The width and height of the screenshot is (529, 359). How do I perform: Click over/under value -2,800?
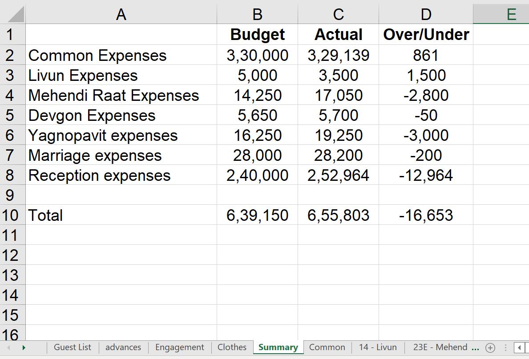click(x=426, y=95)
